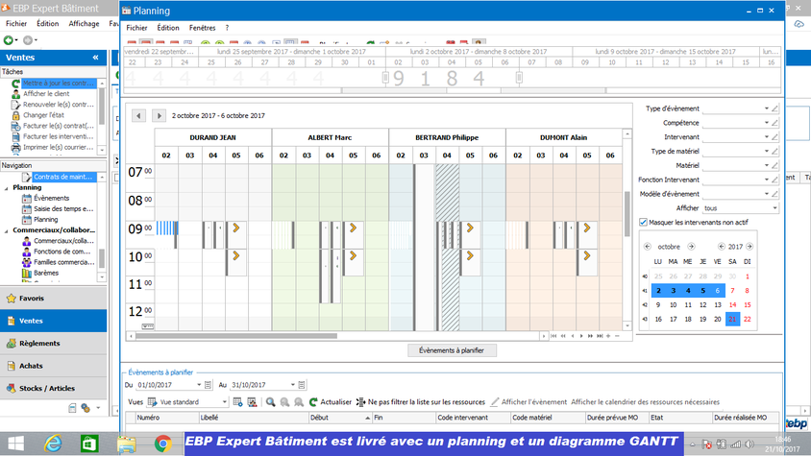This screenshot has height=456, width=811.
Task: Click the Du date input field 01/10/2017
Action: tap(166, 385)
